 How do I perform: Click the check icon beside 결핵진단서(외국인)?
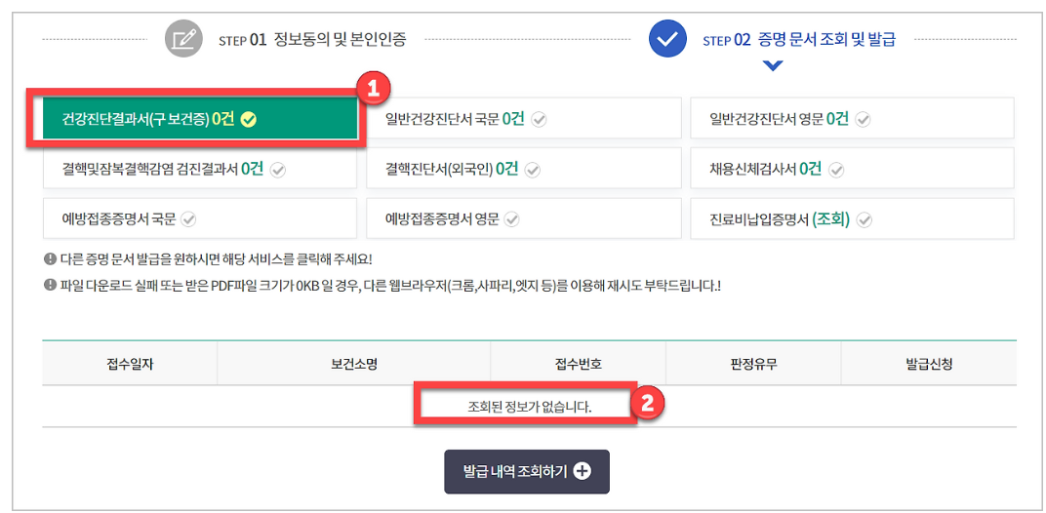533,170
